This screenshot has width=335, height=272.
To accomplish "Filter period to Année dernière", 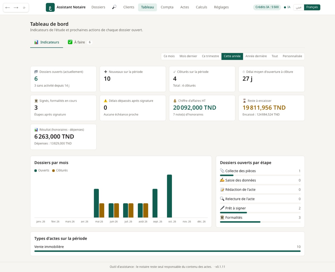I will (x=256, y=56).
